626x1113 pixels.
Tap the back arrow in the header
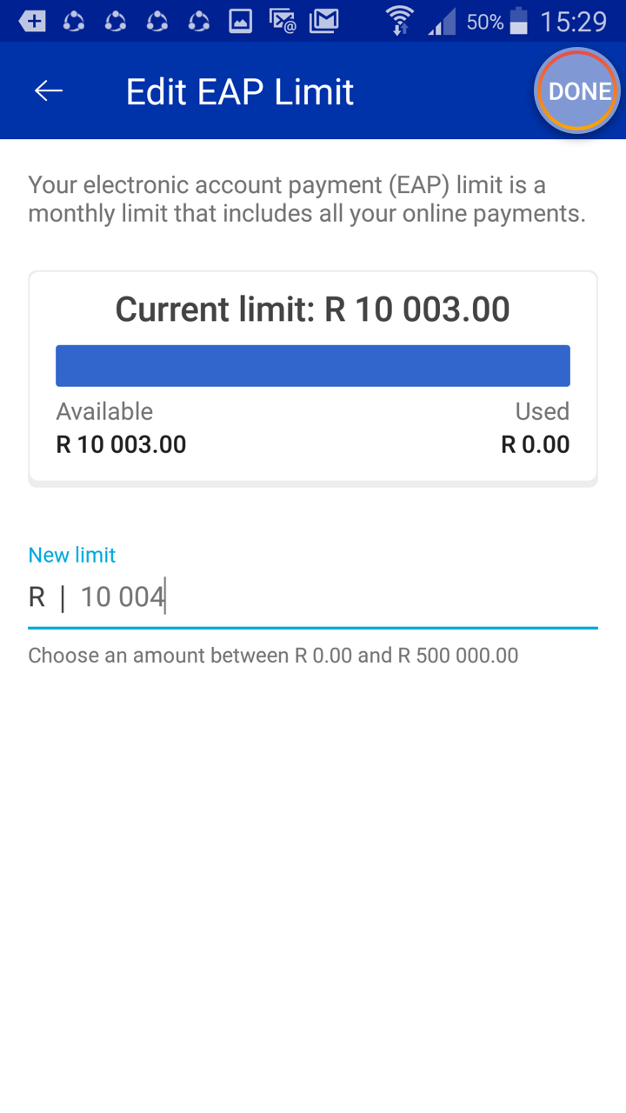49,91
